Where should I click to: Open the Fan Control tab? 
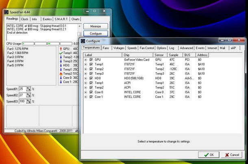(147, 48)
